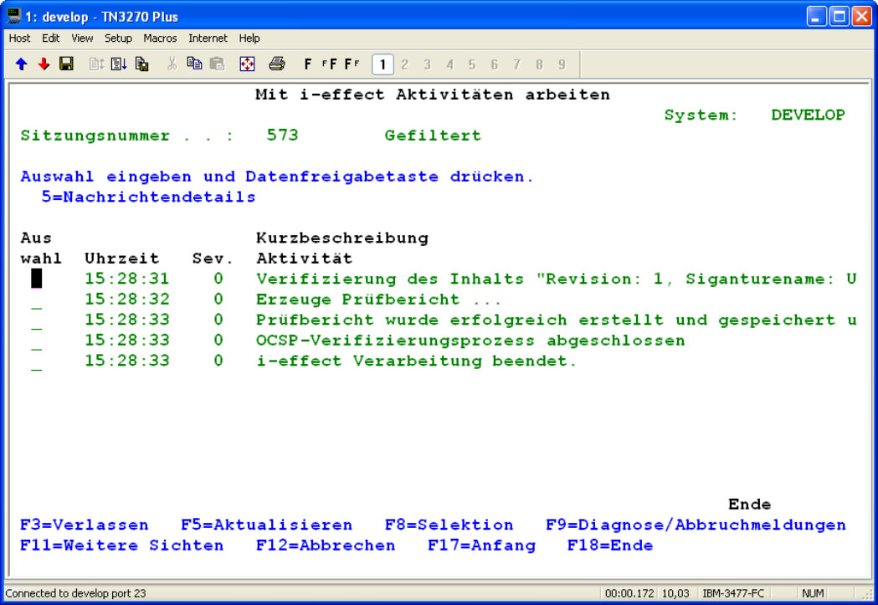Screen dimensions: 878x605
Task: Open the Macros menu
Action: click(160, 38)
